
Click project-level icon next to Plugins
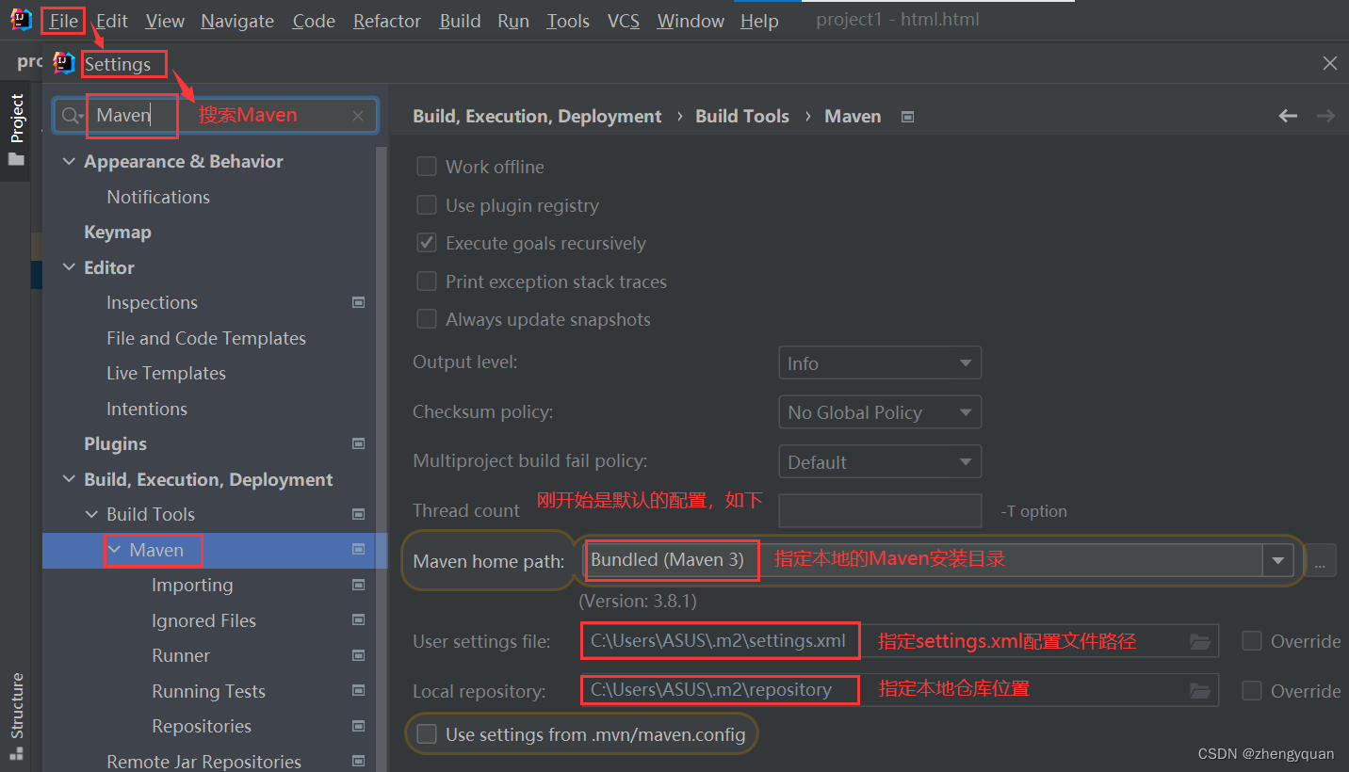tap(358, 443)
